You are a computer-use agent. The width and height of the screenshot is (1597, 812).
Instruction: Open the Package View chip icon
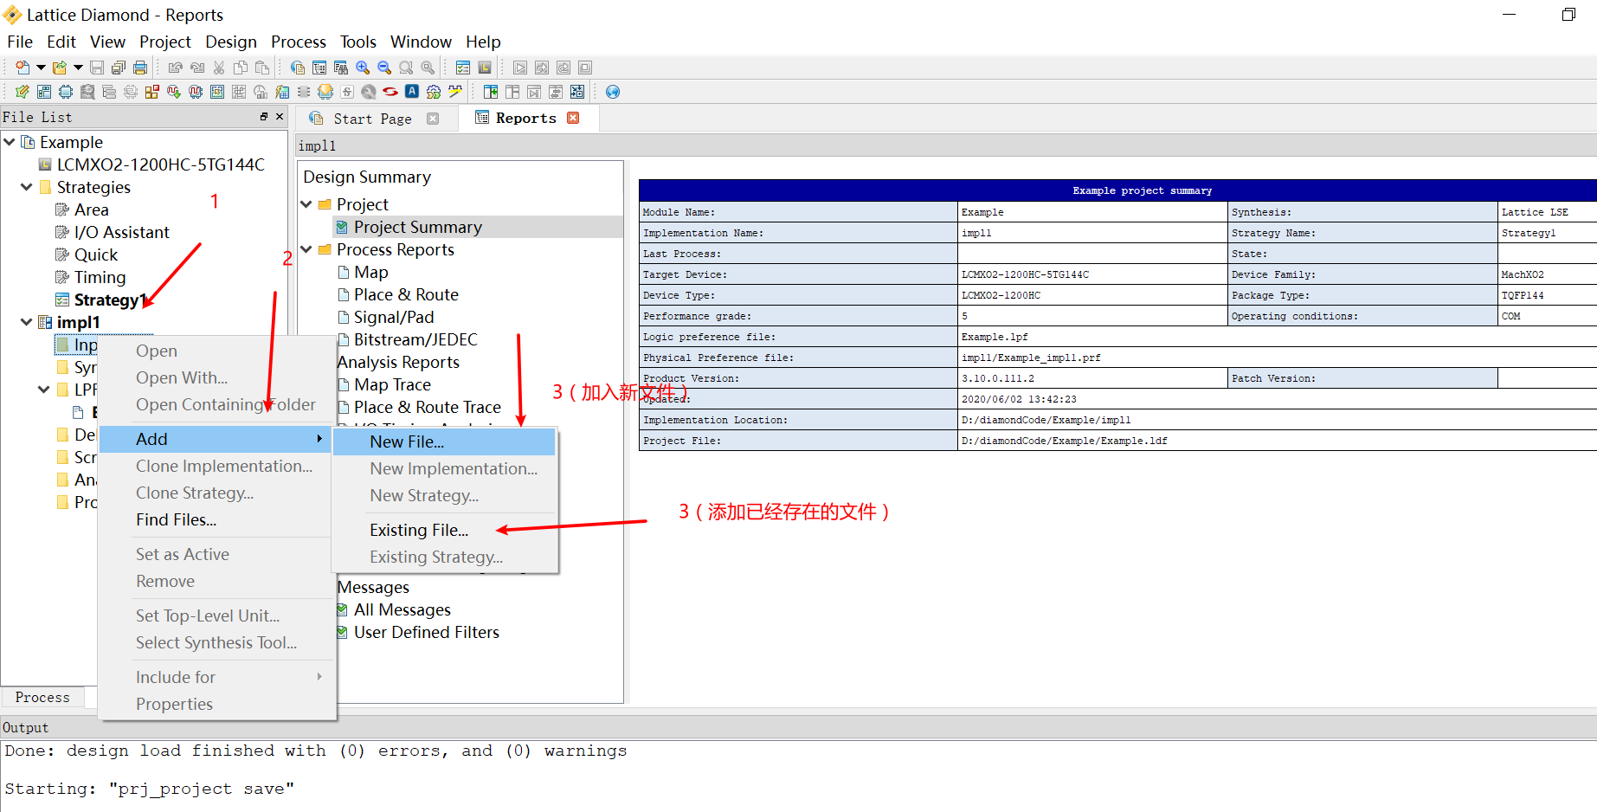tap(66, 92)
